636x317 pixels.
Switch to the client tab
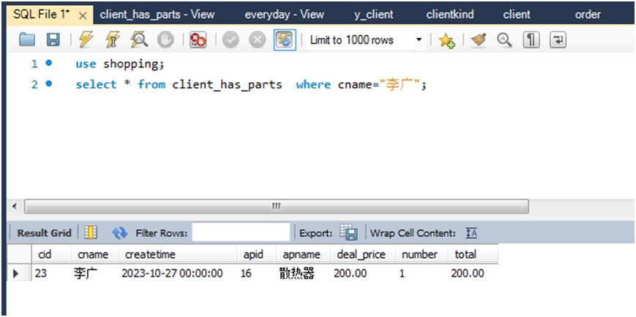[x=517, y=15]
